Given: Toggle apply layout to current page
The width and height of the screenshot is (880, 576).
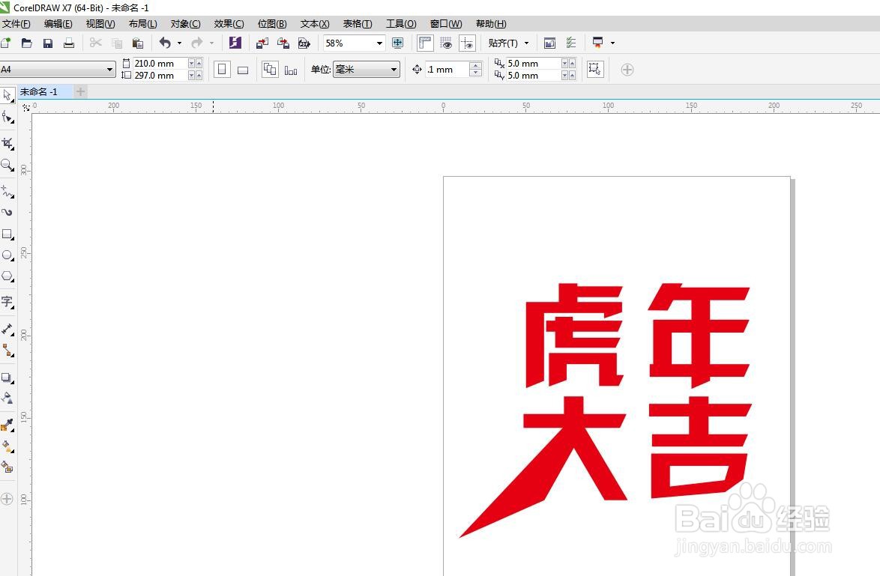Looking at the screenshot, I should (x=291, y=70).
